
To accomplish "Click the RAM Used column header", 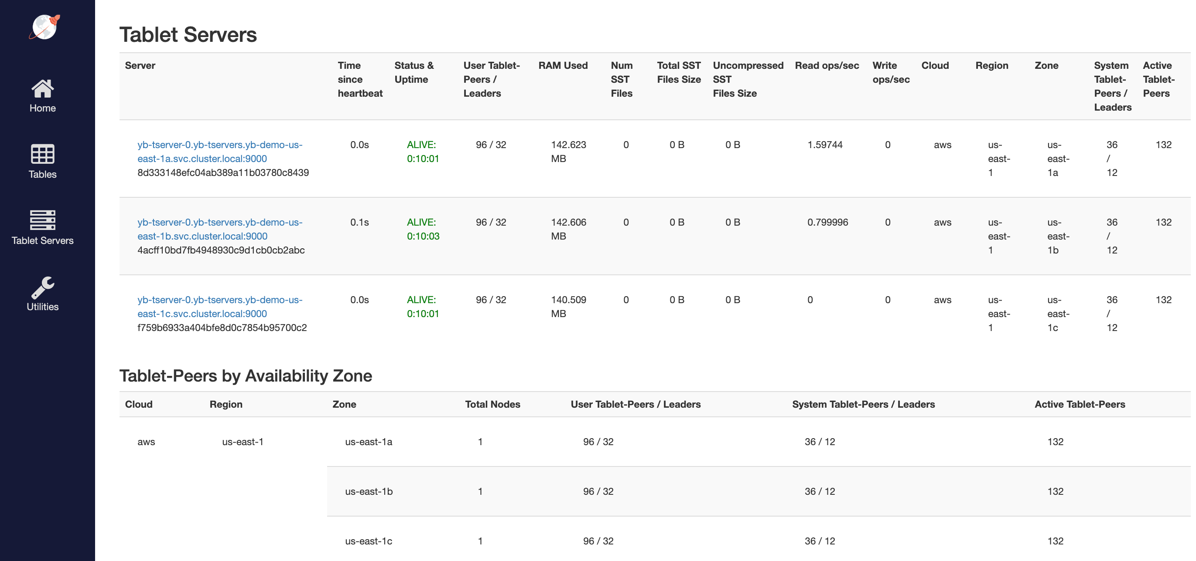I will tap(563, 65).
